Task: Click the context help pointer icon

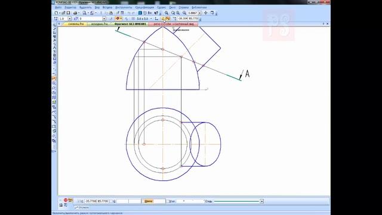Action: (x=156, y=13)
